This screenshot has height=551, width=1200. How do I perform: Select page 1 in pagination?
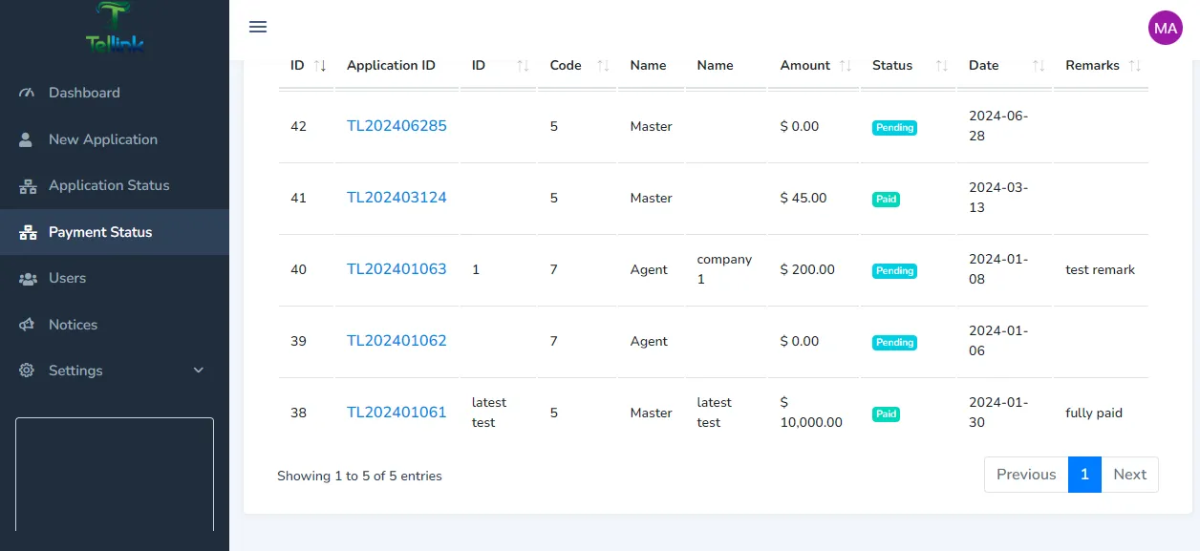pyautogui.click(x=1084, y=475)
